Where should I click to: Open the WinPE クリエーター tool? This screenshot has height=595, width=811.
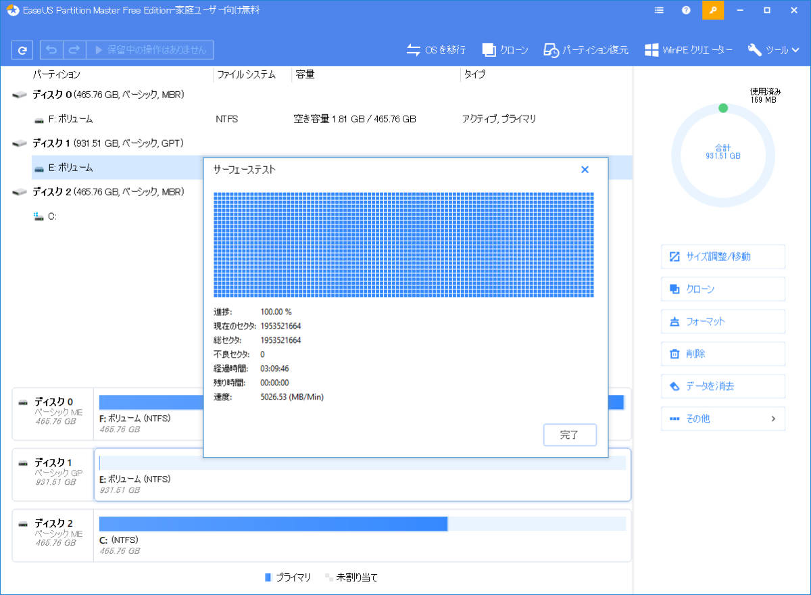click(688, 50)
